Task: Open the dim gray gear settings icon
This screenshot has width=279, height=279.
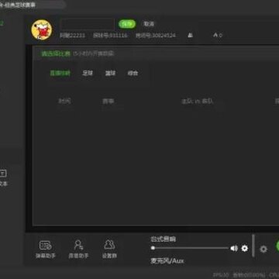Action: pos(263,249)
